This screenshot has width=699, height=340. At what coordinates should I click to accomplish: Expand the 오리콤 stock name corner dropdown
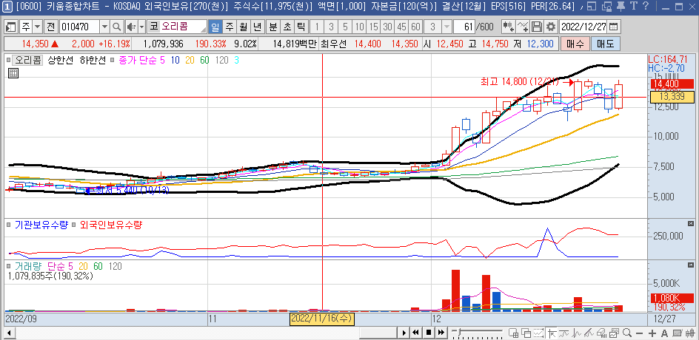click(205, 30)
